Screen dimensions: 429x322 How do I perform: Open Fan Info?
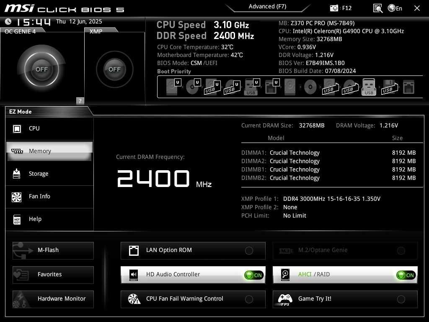click(x=49, y=196)
